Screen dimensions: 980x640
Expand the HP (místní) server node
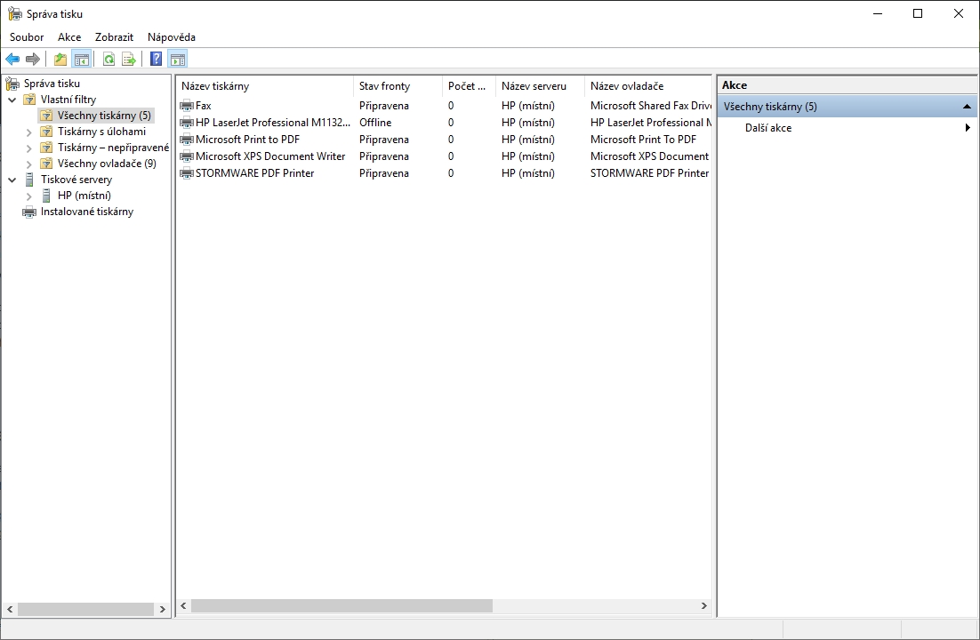point(28,196)
